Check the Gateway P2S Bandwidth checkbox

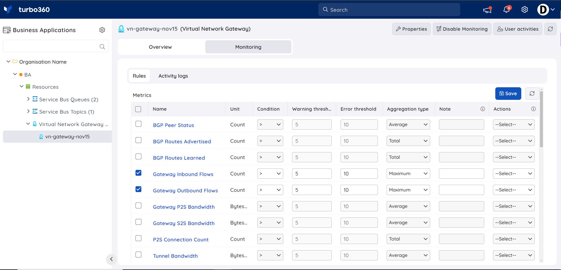pos(138,205)
